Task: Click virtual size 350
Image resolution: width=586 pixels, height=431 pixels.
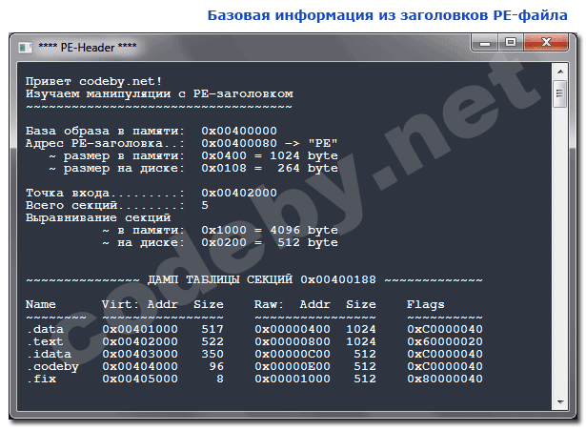Action: point(212,354)
